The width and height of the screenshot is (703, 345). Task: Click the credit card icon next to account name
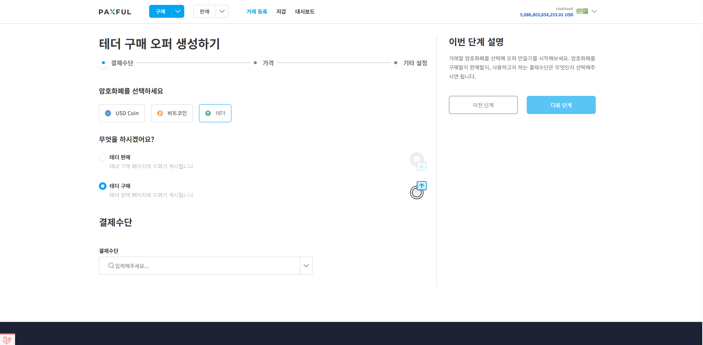coord(582,11)
